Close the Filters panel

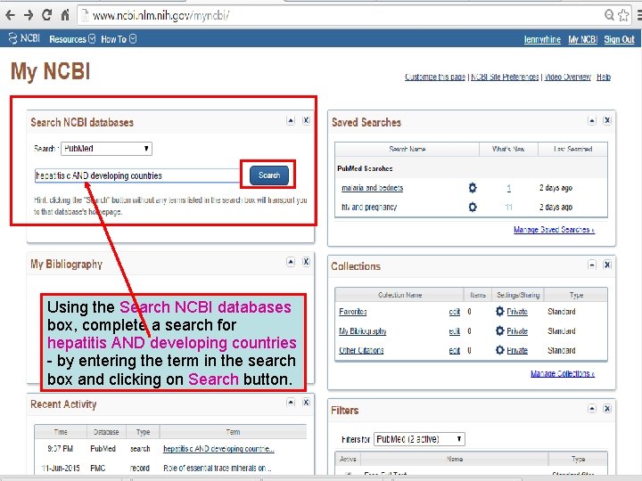[x=607, y=409]
